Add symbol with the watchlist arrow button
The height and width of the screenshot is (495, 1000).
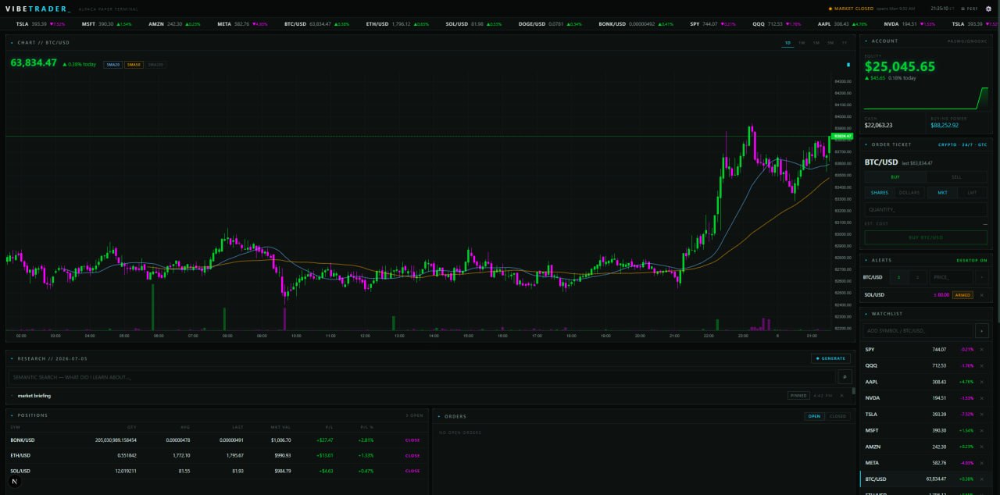982,331
